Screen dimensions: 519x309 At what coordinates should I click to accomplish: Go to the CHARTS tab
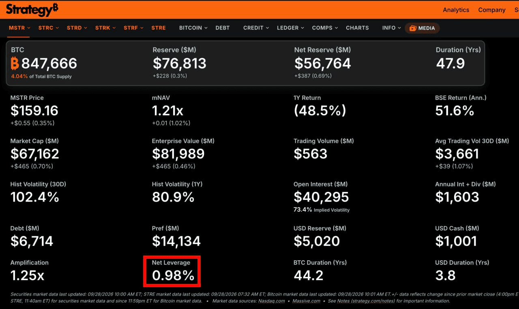point(357,28)
